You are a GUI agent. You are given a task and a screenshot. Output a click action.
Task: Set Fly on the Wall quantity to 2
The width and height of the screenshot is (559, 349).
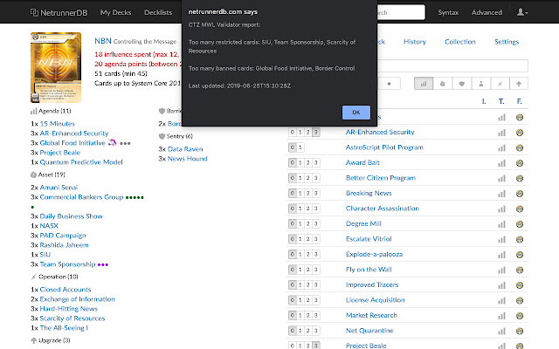[307, 270]
